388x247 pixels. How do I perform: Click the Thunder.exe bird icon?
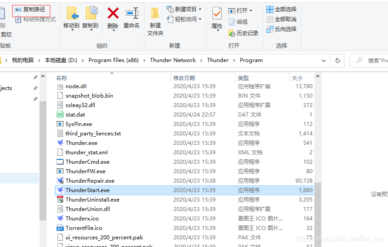pos(60,143)
